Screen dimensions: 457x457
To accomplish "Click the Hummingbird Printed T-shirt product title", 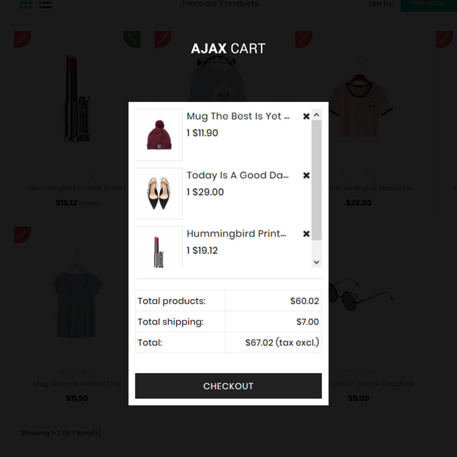I will pos(77,188).
